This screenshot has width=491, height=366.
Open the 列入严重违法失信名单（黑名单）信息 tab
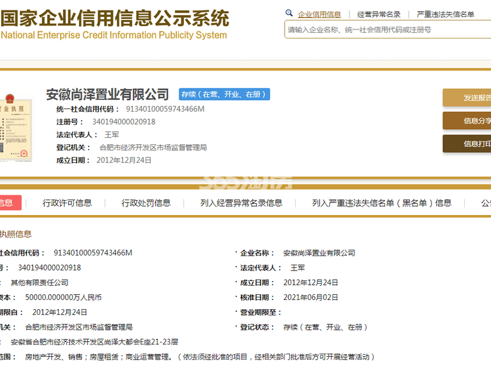click(382, 203)
